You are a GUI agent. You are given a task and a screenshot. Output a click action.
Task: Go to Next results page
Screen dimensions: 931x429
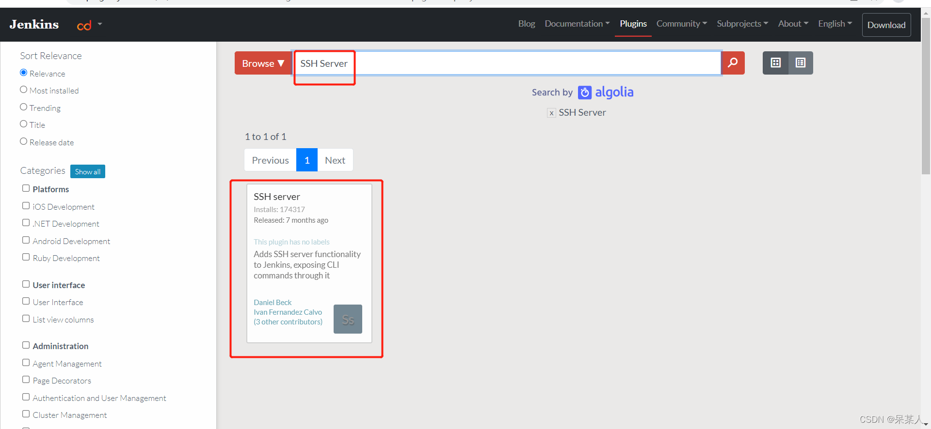tap(335, 160)
